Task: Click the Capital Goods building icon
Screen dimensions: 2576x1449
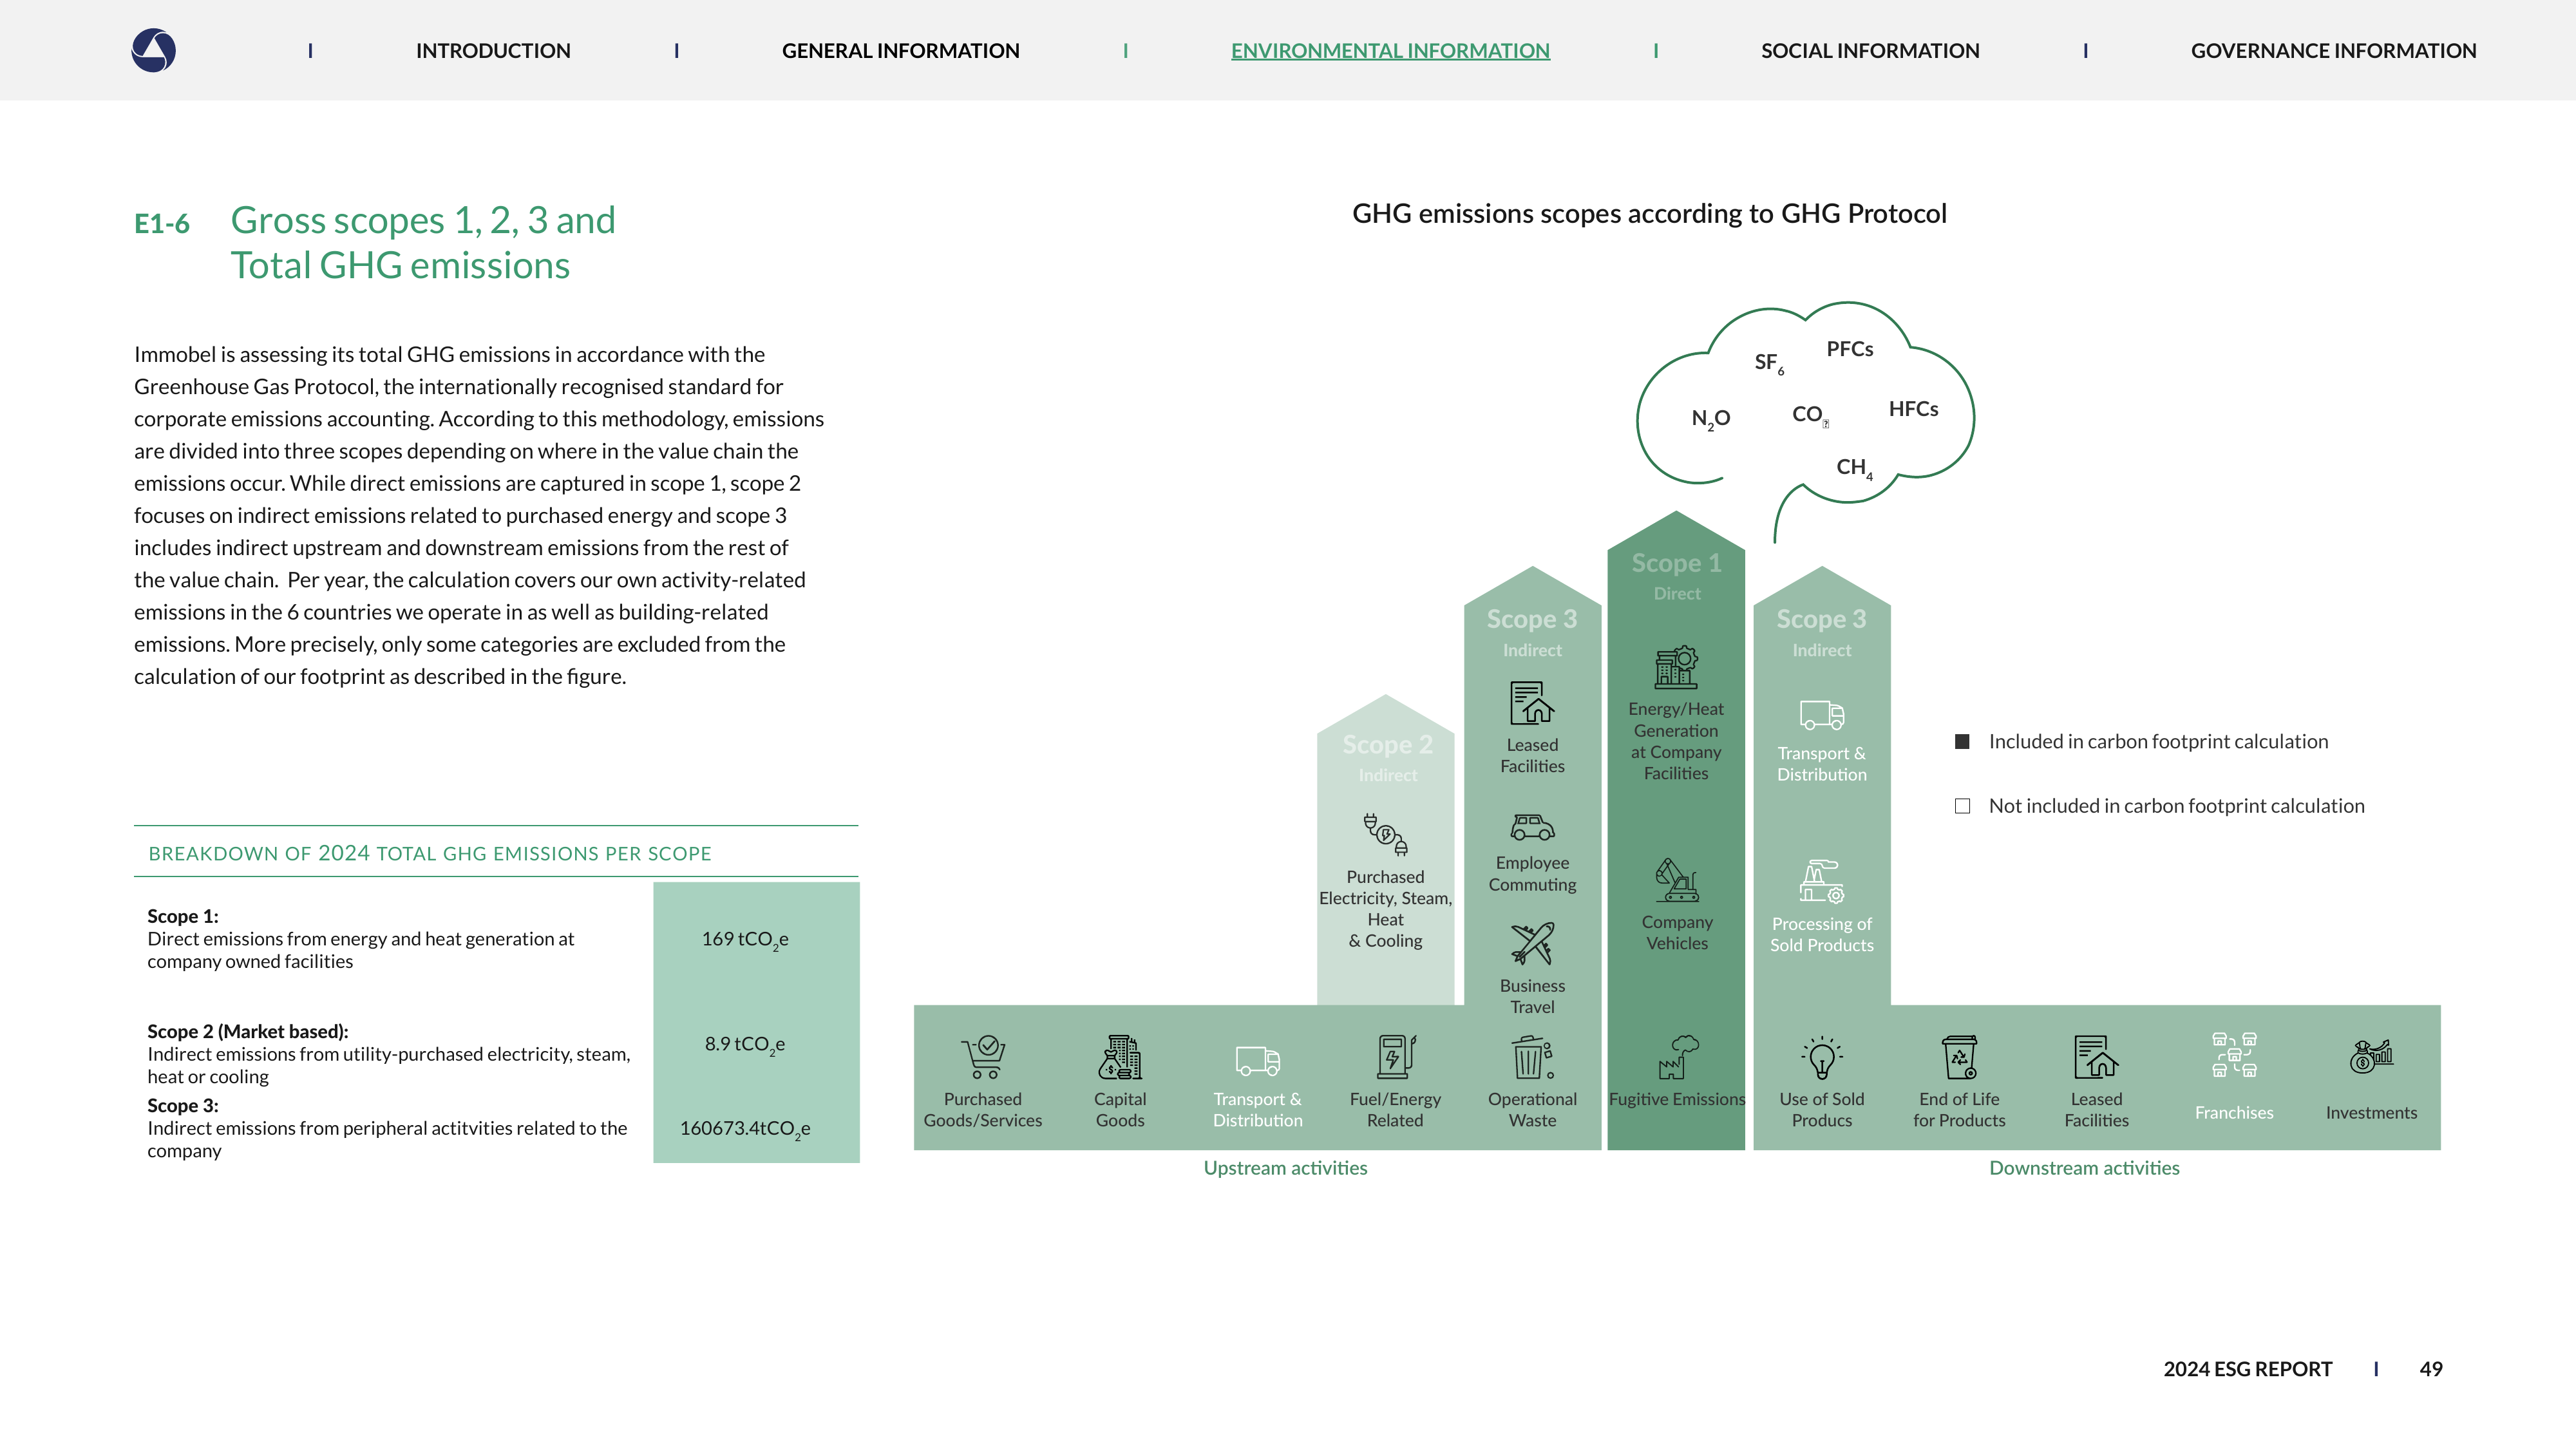Action: [x=1120, y=1057]
